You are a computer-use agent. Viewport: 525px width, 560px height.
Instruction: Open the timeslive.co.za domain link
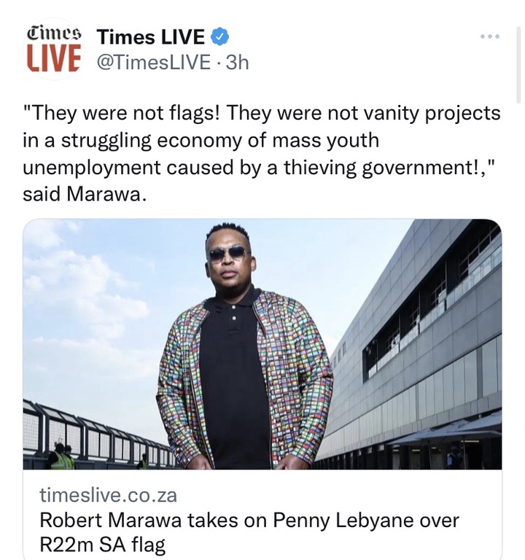pyautogui.click(x=108, y=495)
